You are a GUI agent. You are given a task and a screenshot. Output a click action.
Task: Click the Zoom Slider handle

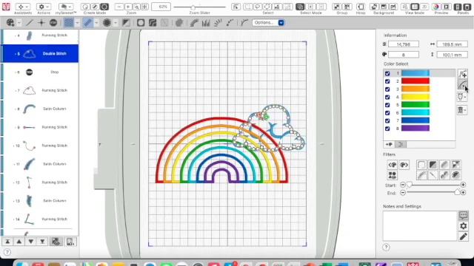tap(193, 7)
